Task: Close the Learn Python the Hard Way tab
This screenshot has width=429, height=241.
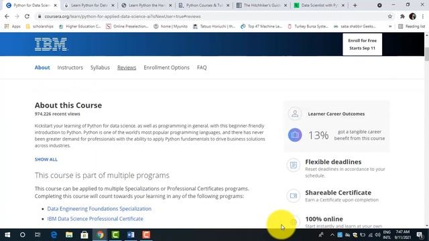Action: tap(170, 5)
